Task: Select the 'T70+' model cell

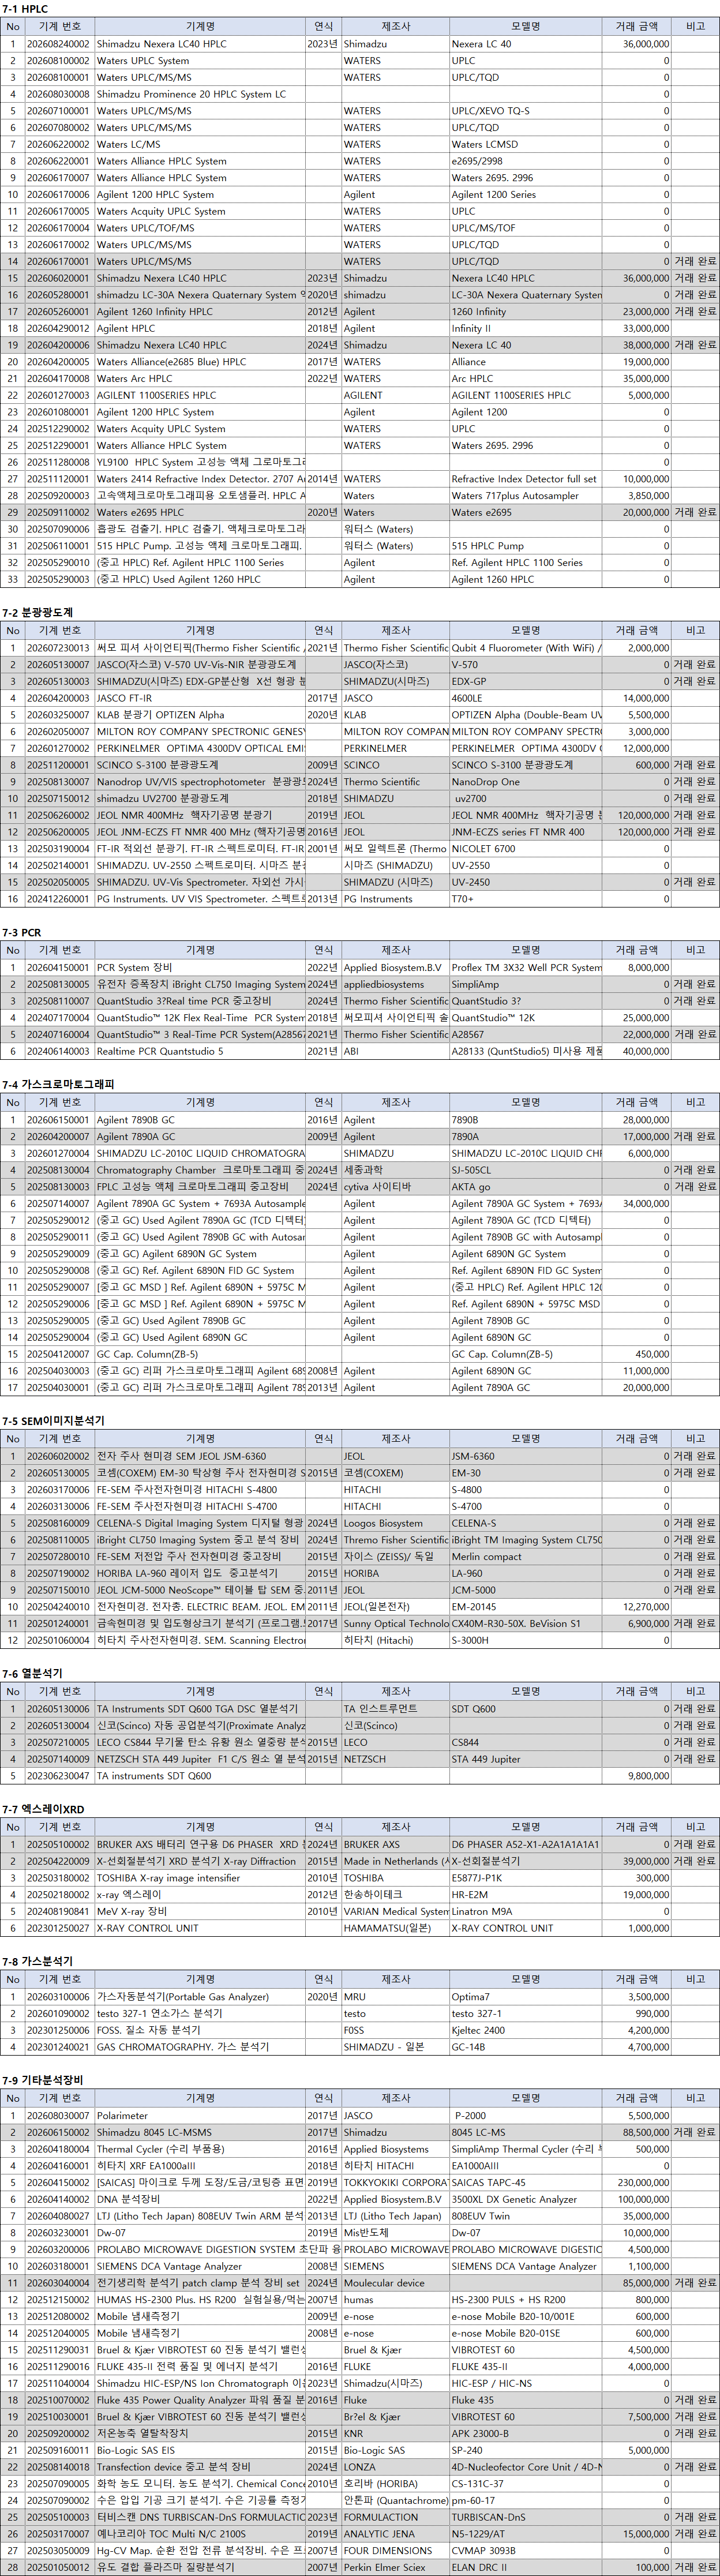Action: pyautogui.click(x=525, y=899)
